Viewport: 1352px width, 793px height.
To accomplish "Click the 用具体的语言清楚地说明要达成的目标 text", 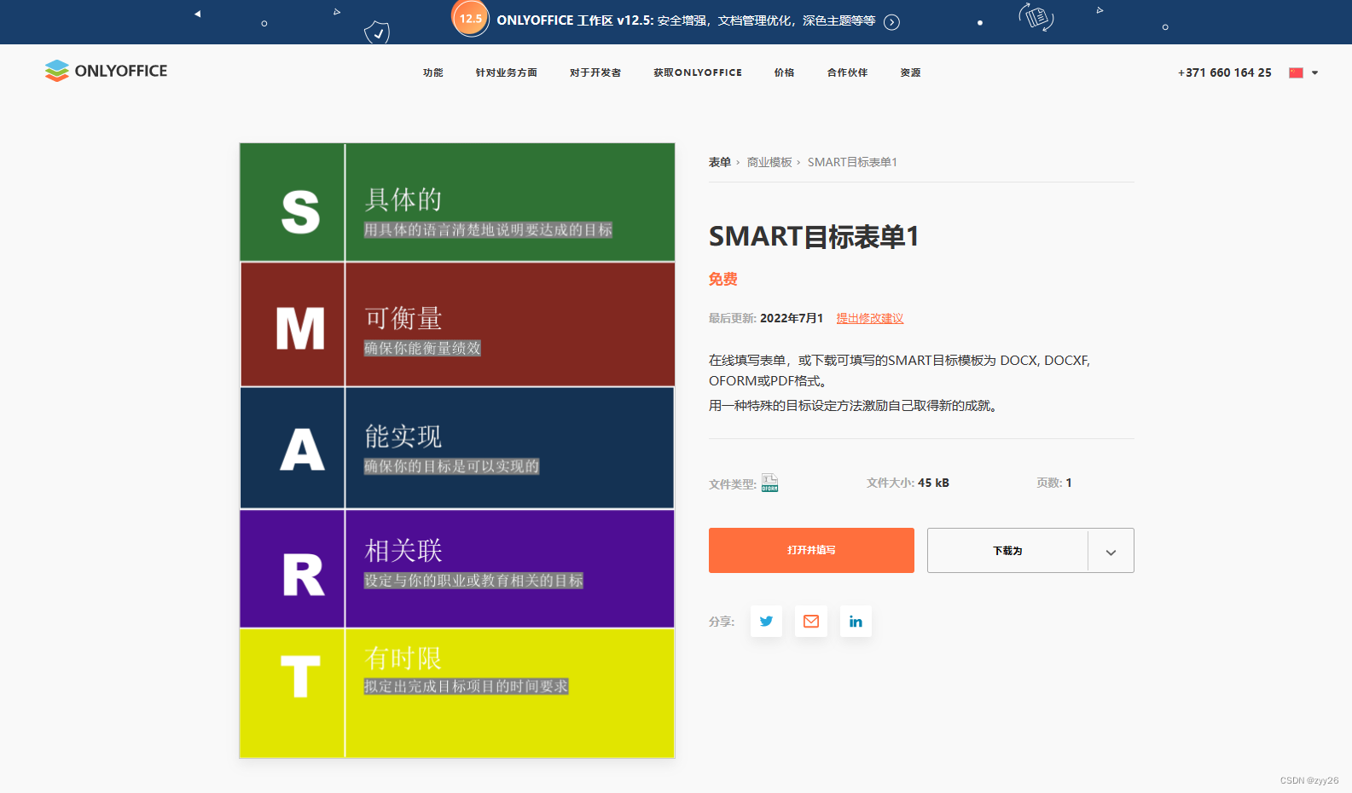I will pos(488,229).
